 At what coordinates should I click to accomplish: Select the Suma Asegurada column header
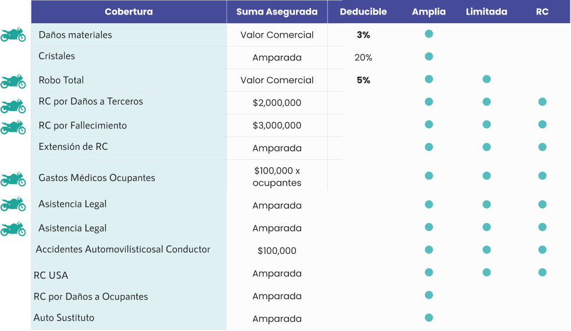277,12
